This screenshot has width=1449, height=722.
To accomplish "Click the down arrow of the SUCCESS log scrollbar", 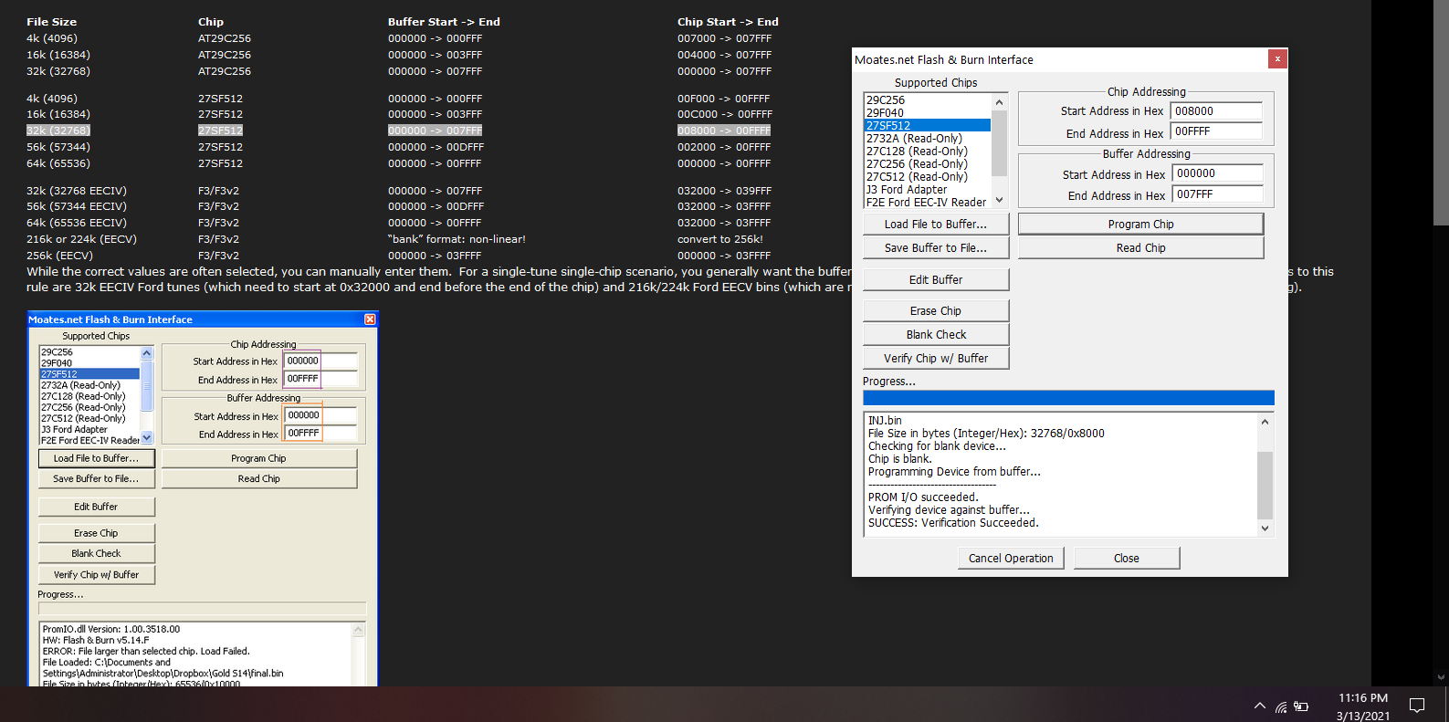I will (1265, 528).
